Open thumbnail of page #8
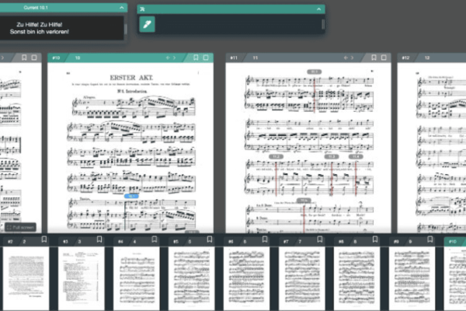 [357, 278]
